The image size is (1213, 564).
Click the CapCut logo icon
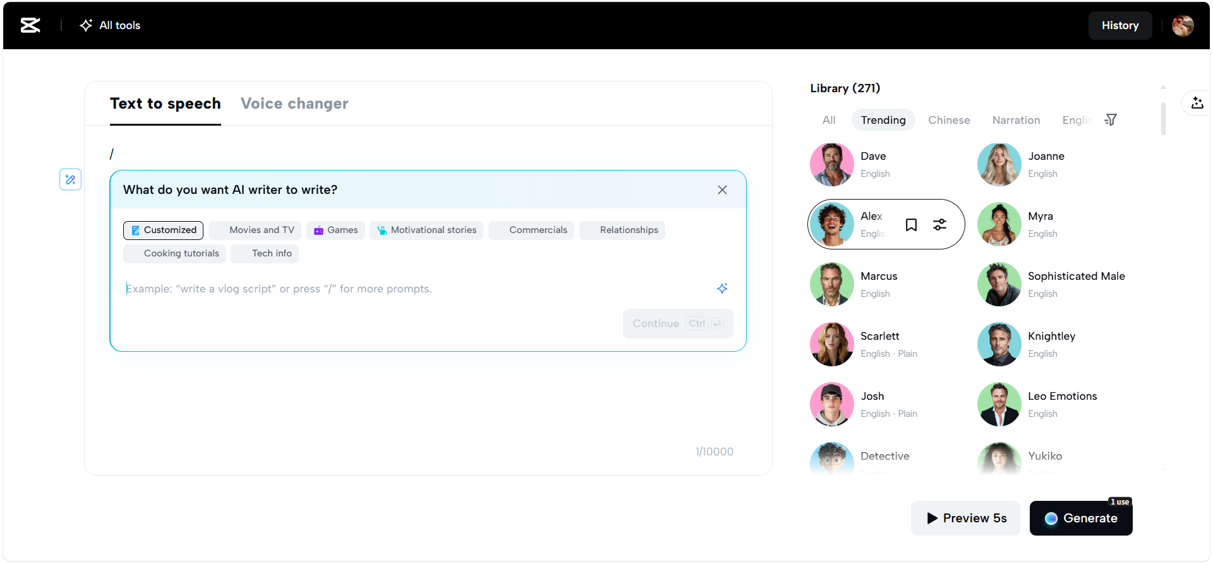pyautogui.click(x=30, y=25)
